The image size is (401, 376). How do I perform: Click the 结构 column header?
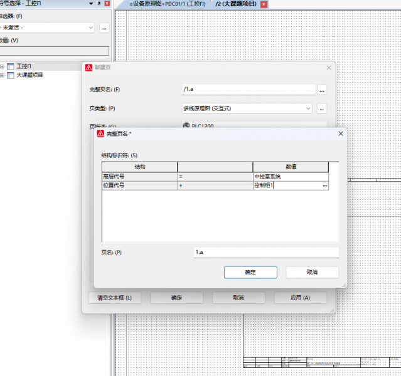tap(140, 167)
